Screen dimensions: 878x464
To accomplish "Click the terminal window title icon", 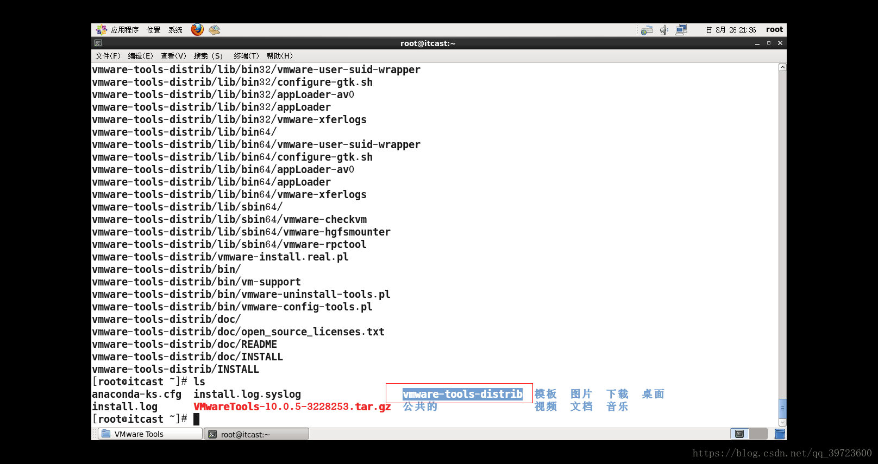I will tap(98, 43).
